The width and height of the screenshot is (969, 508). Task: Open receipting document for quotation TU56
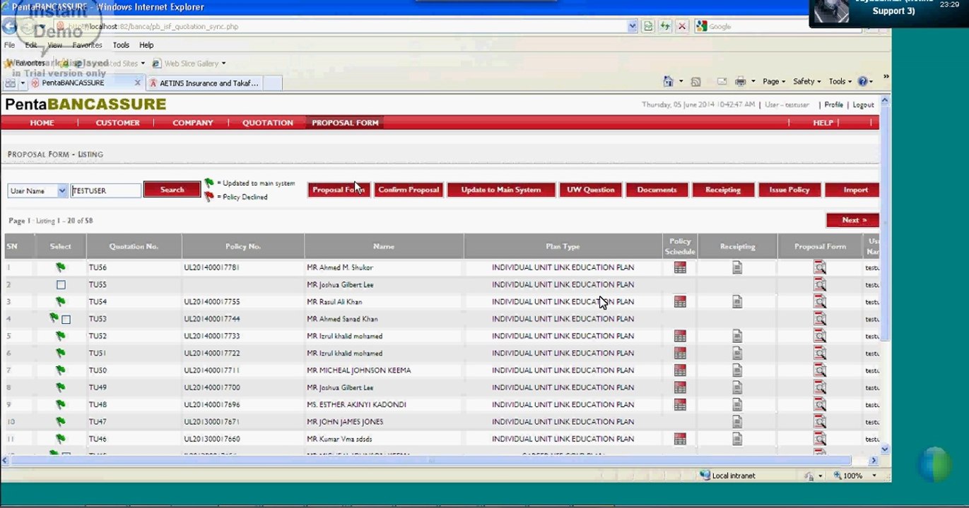click(737, 267)
